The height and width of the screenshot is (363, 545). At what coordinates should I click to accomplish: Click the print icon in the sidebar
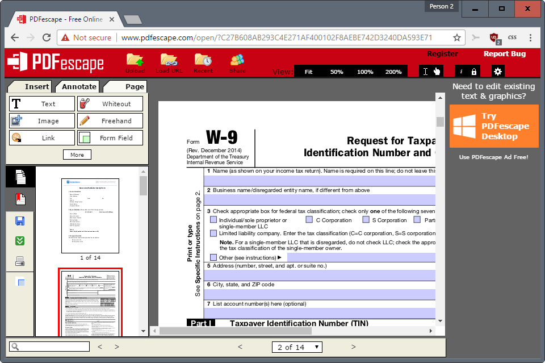(19, 261)
